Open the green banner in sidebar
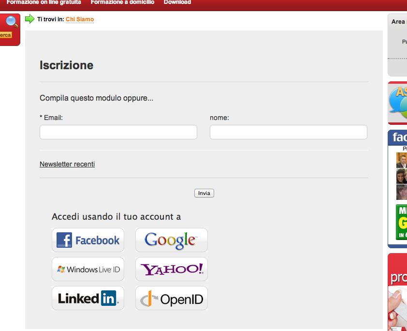 pyautogui.click(x=401, y=222)
